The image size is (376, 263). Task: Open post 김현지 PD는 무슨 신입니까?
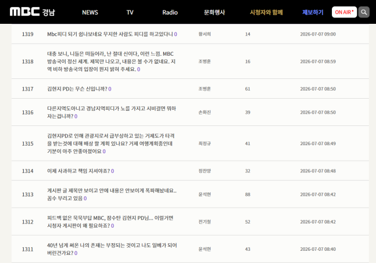(x=77, y=89)
